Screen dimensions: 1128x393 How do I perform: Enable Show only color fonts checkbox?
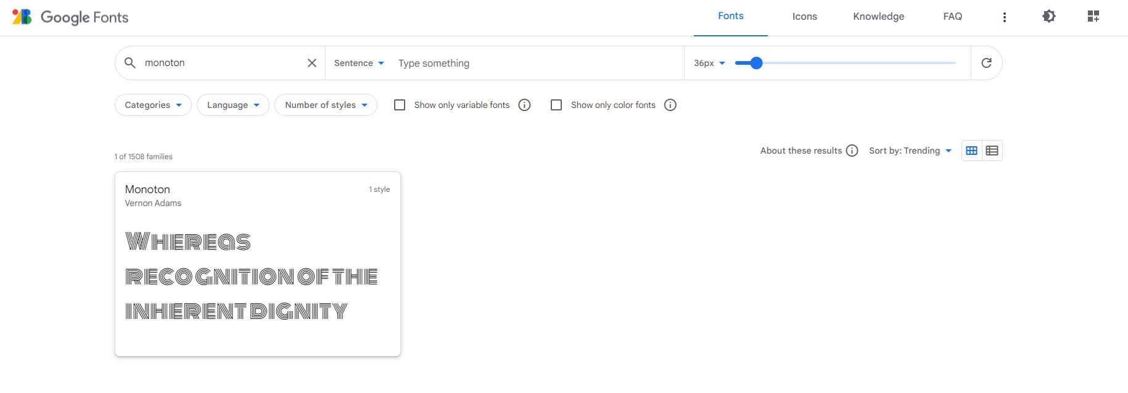(556, 105)
